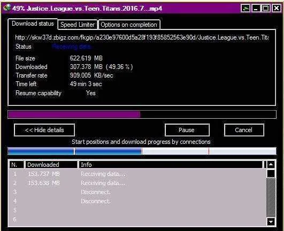Select empty connection row number 5
Viewport: 284px width, 231px height.
tap(137, 210)
